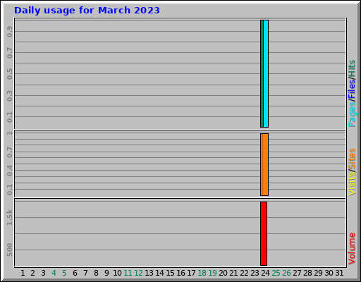
Task: Click day 3 on the x-axis
Action: coord(43,273)
